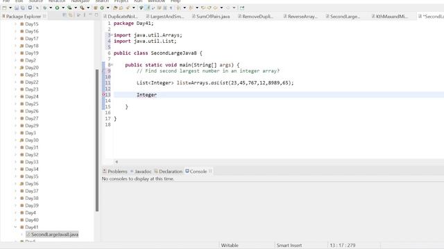Image resolution: width=444 pixels, height=249 pixels.
Task: Switch to the LargestAndSm... editor tab
Action: point(165,17)
